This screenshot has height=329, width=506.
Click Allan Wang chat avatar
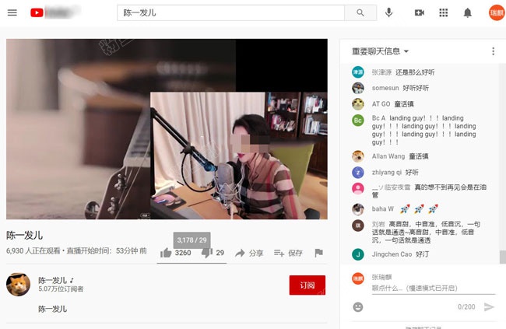pos(357,156)
